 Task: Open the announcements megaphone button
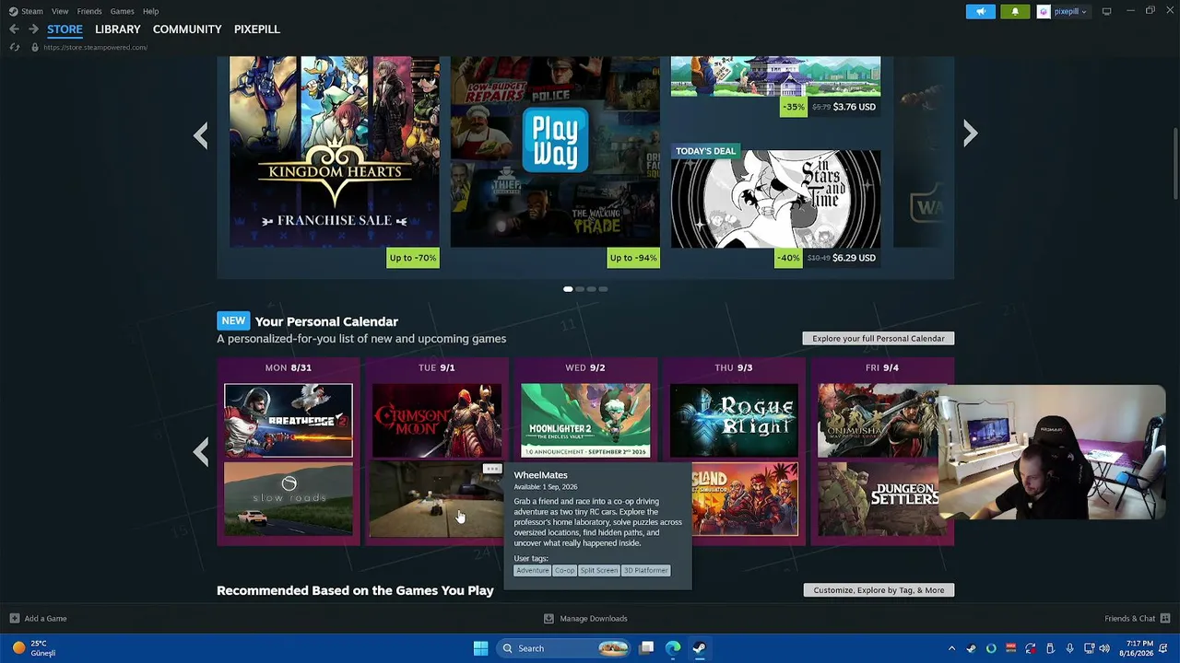tap(981, 11)
